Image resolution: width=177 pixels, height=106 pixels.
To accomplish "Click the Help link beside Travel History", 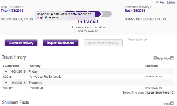I will coord(160,58).
